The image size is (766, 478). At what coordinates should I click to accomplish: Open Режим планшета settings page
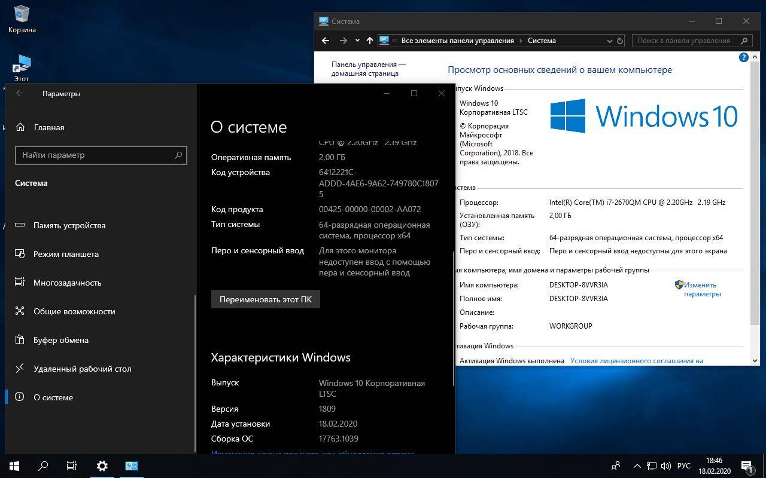click(66, 254)
